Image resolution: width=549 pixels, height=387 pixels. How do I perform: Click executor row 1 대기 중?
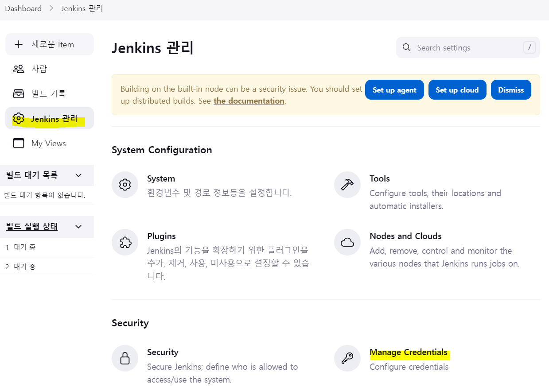point(47,247)
